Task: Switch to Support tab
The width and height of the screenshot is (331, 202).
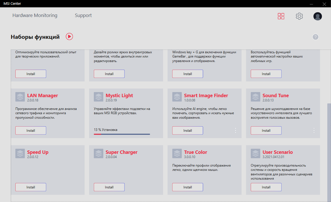Action: 83,15
